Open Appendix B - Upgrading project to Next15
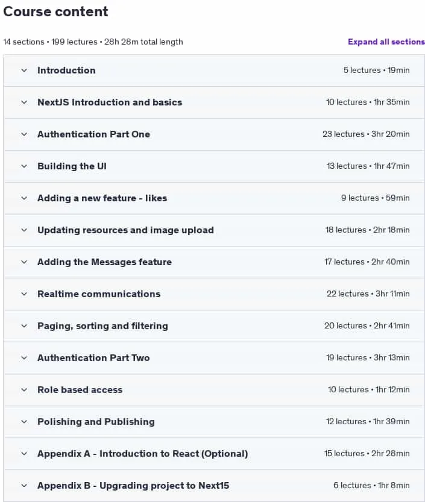Screen dimensions: 425x502 pyautogui.click(x=133, y=486)
